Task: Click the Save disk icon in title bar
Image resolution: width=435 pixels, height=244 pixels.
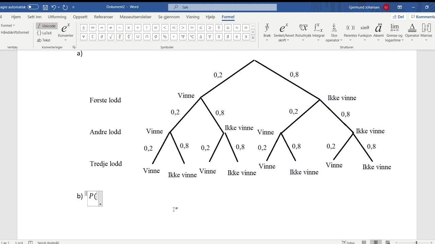Action: click(45, 7)
